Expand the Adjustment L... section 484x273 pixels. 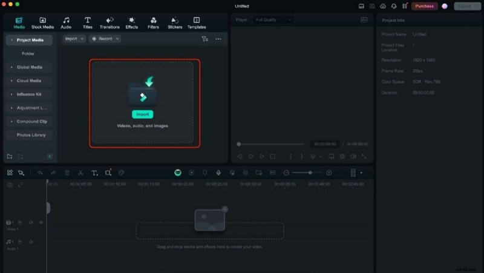(11, 108)
